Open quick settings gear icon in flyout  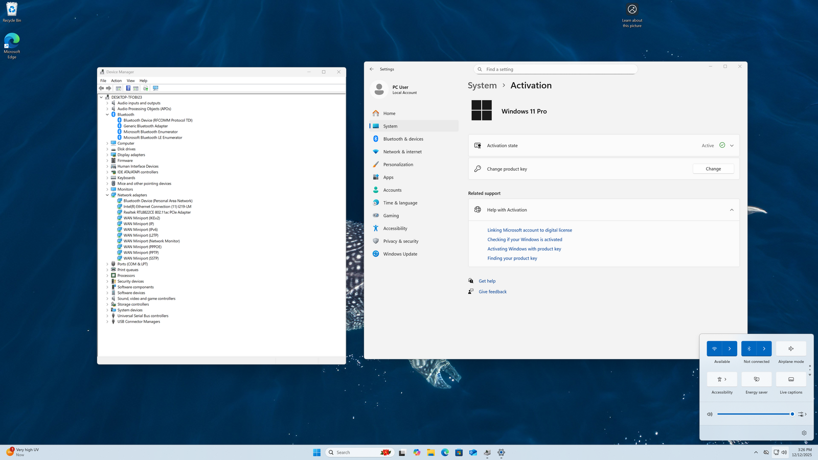[x=804, y=433]
